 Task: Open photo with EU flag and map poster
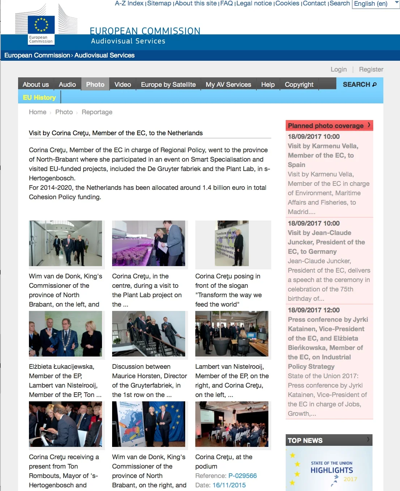149,424
